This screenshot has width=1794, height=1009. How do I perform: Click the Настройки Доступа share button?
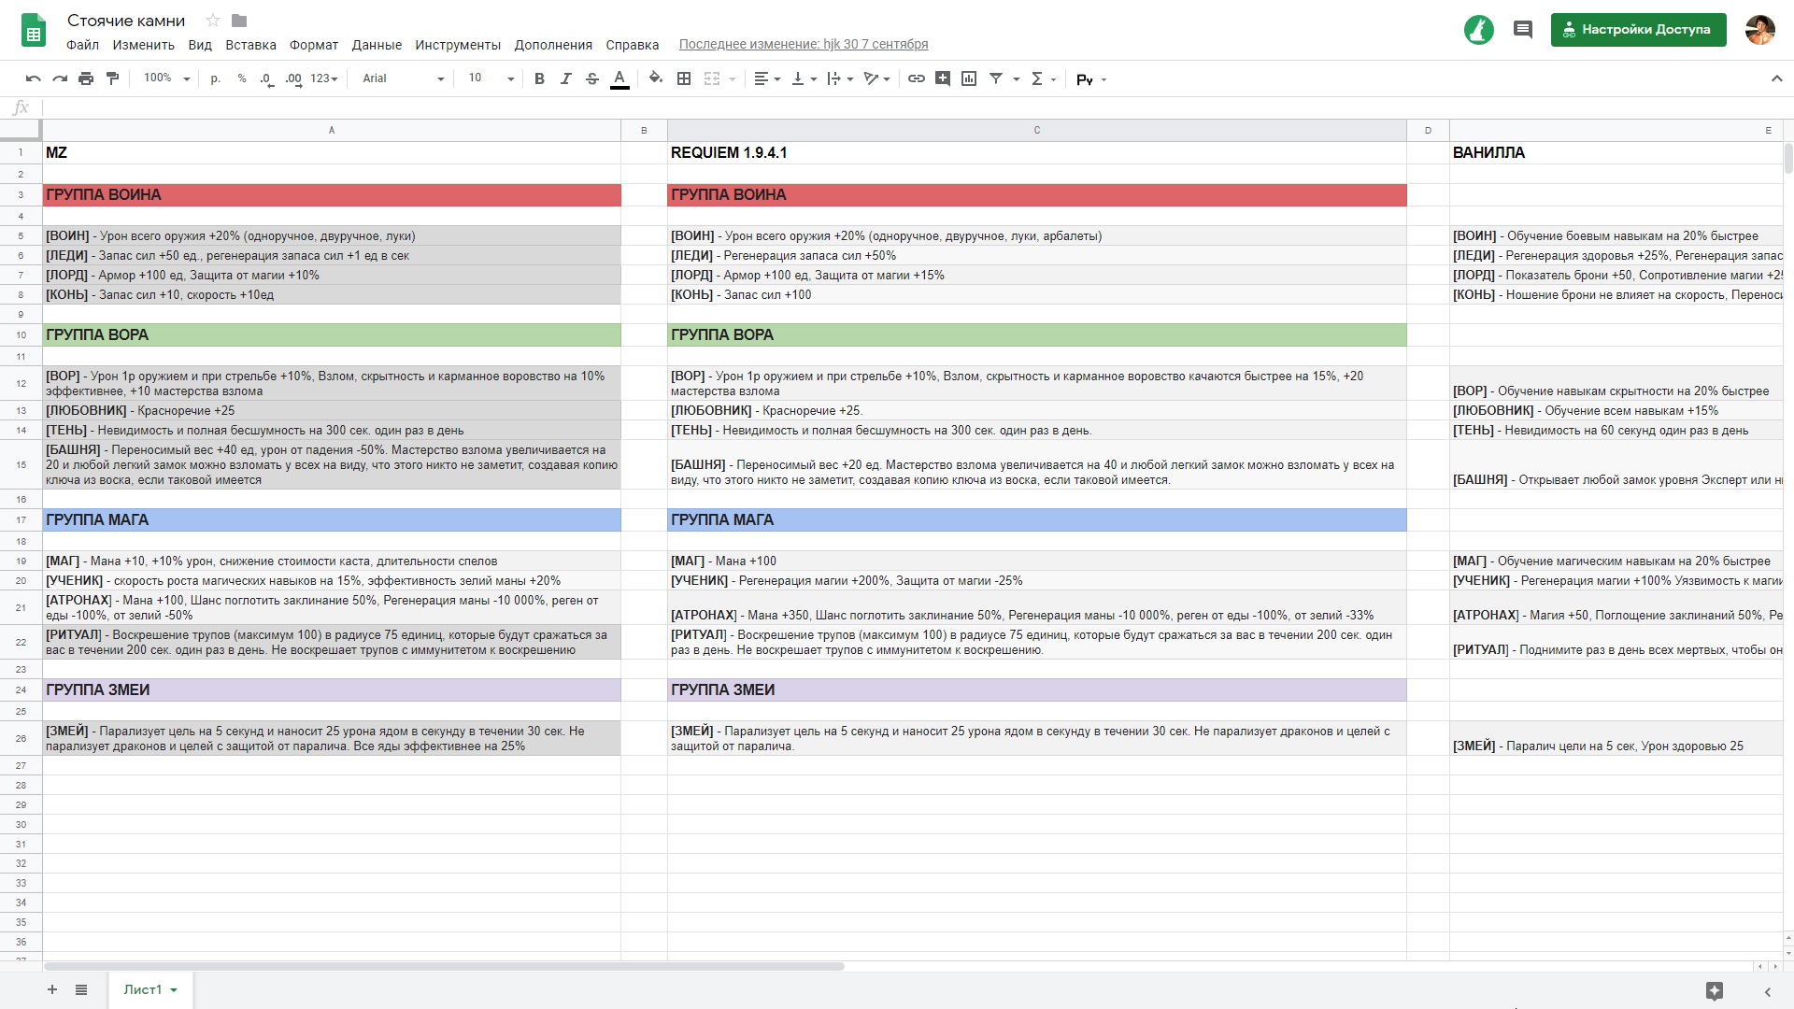(1638, 30)
